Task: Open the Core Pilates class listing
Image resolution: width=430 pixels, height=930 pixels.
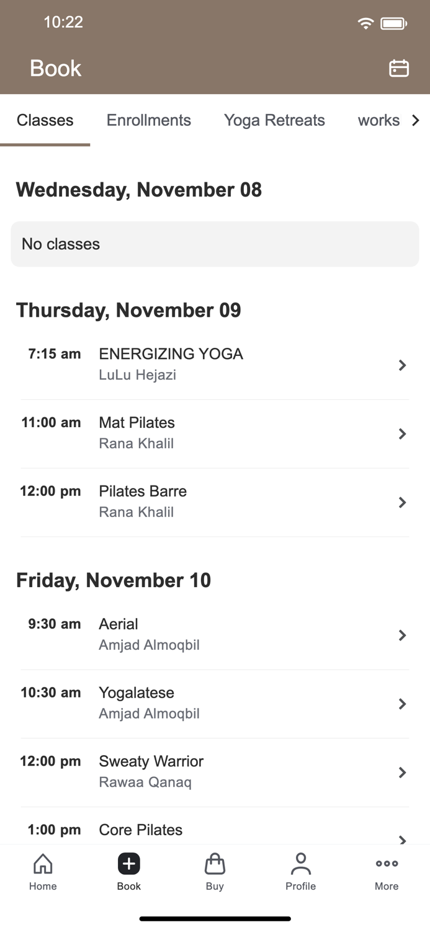Action: pyautogui.click(x=215, y=831)
